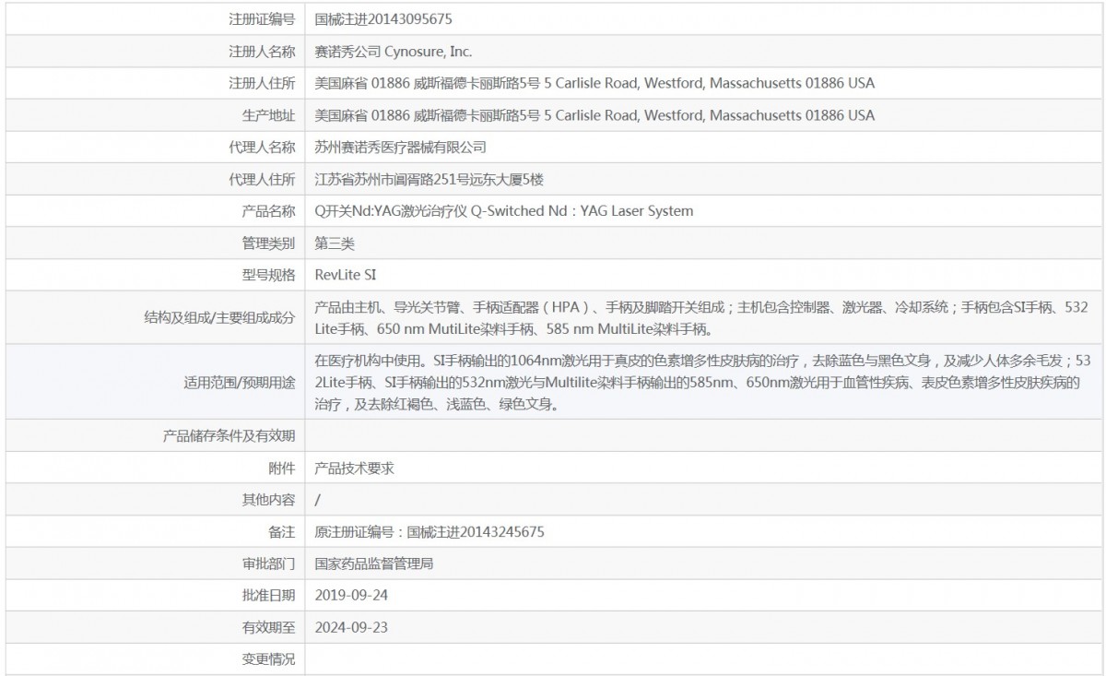
Task: Click the address value in the 生产地址 row
Action: pyautogui.click(x=594, y=115)
